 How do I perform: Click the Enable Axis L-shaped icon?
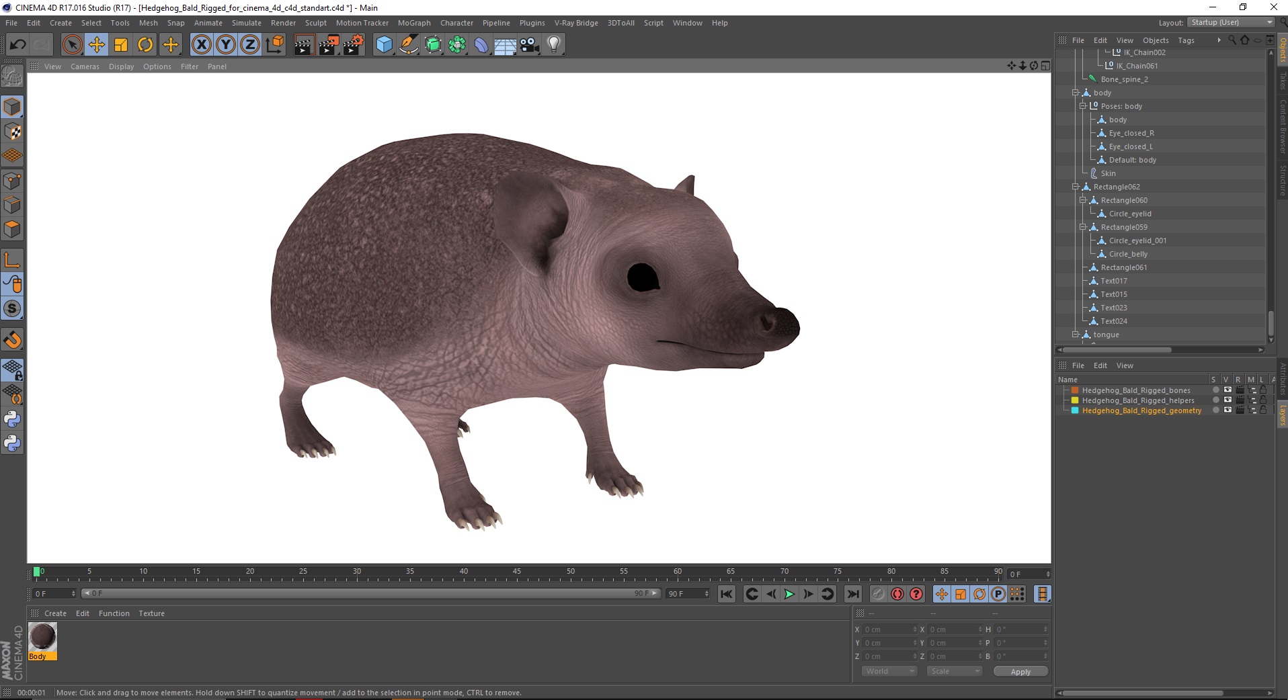pyautogui.click(x=12, y=260)
